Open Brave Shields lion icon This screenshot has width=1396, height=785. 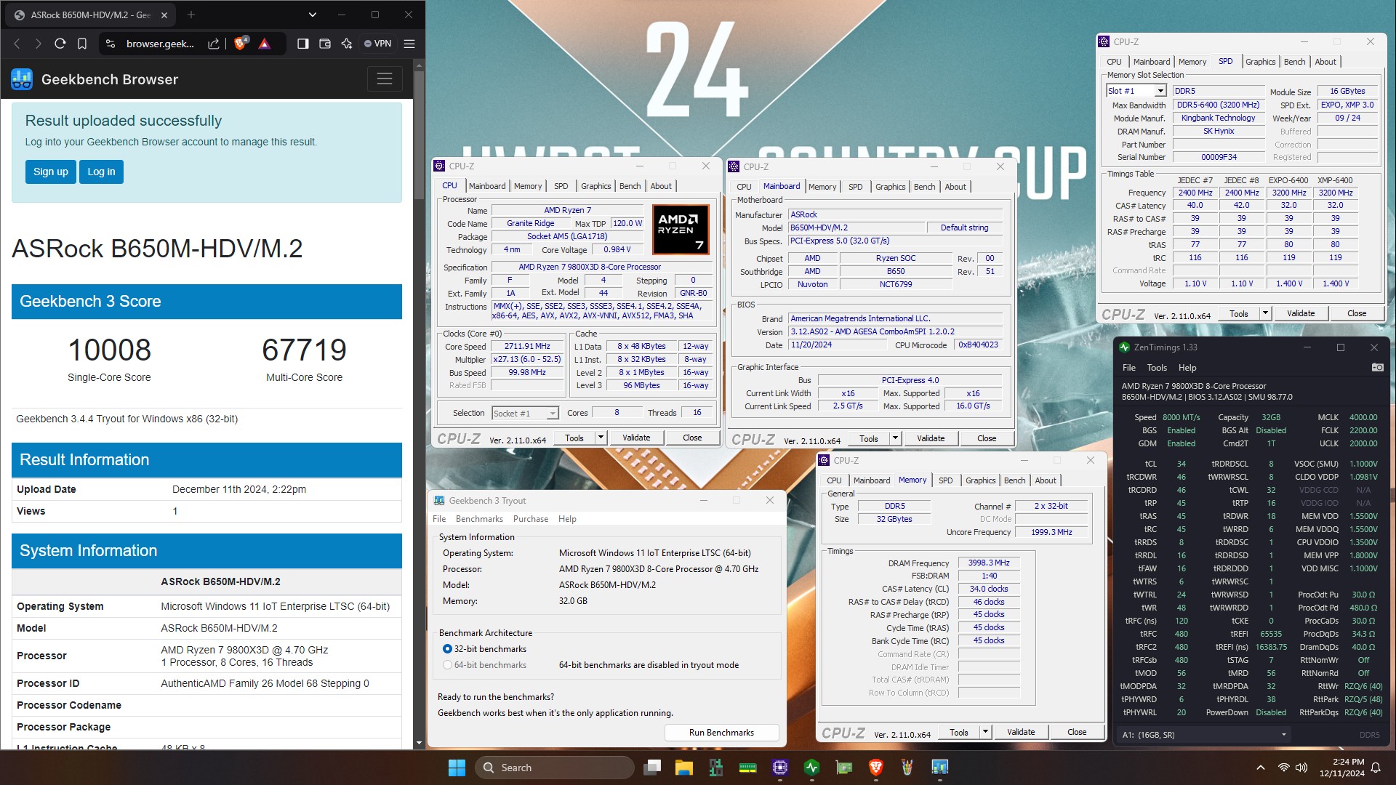pos(240,44)
